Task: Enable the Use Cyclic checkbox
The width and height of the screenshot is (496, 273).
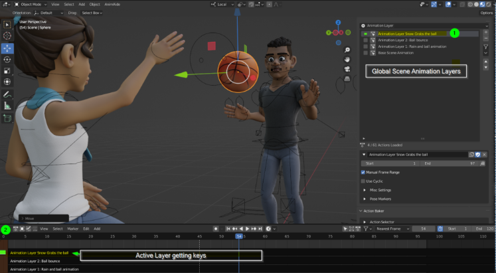Action: coord(363,181)
